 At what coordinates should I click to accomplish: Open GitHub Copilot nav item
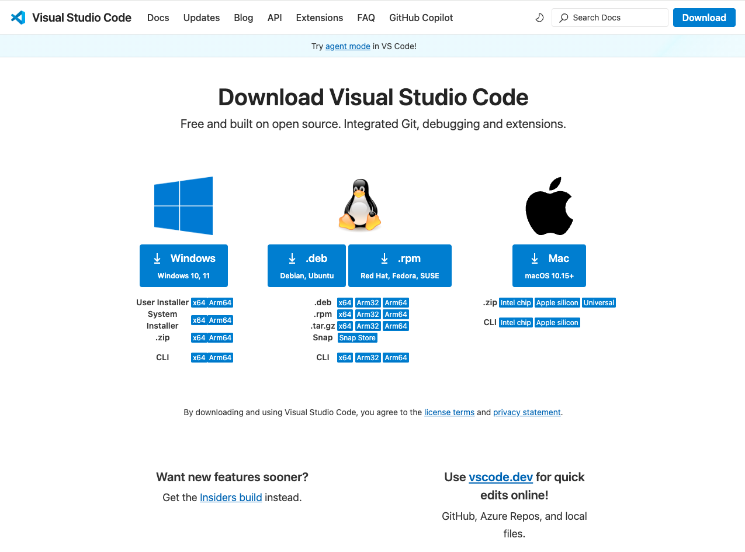coord(421,18)
